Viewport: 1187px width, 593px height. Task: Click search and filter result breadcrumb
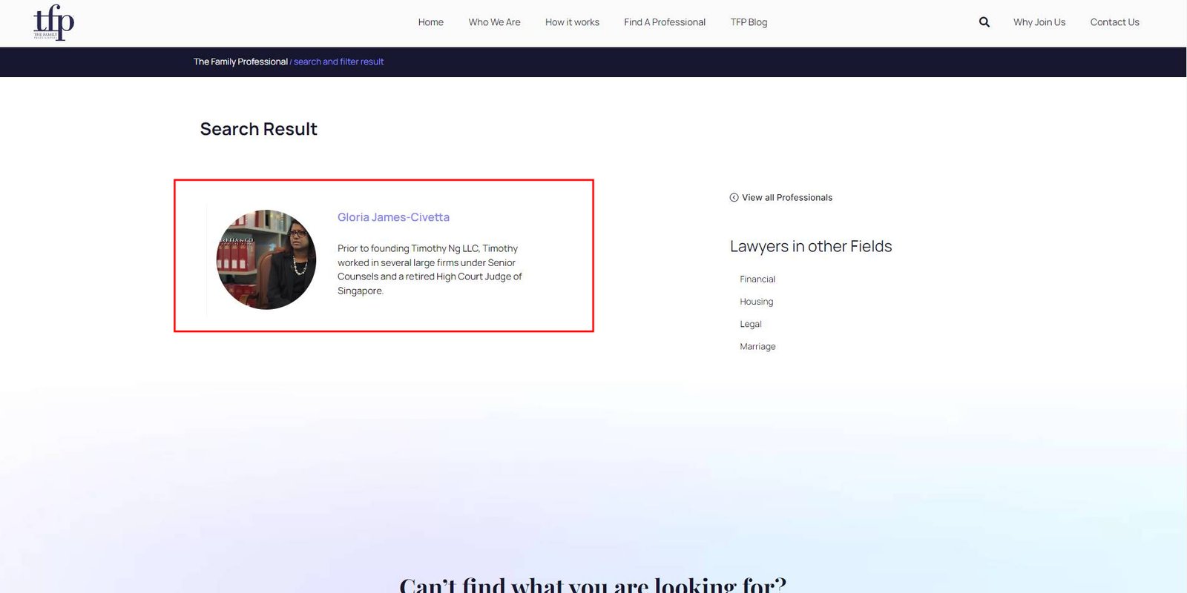click(x=338, y=62)
